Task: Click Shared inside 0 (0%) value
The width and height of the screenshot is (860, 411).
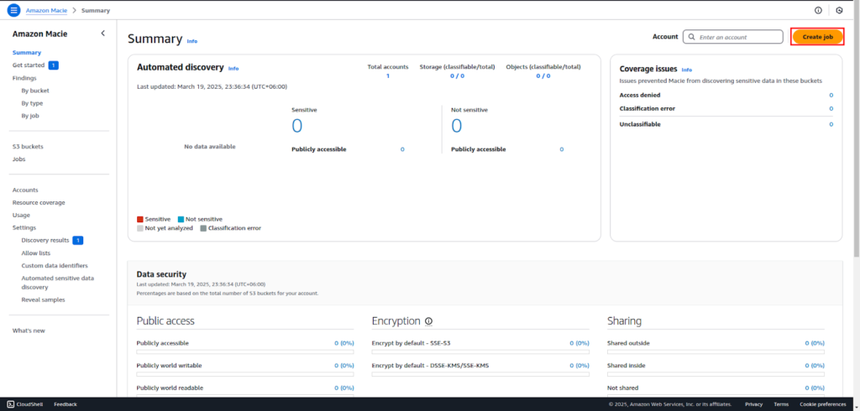Action: tap(815, 366)
